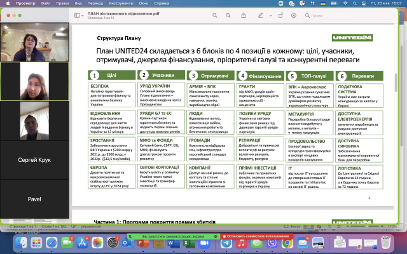Open Photos from the Dock
This screenshot has width=407, height=254.
pyautogui.click(x=97, y=243)
